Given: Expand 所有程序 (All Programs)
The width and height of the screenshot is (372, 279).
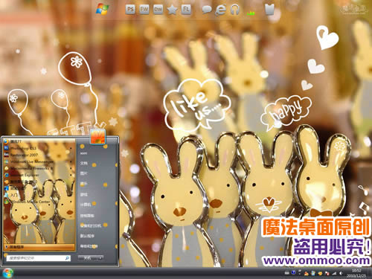Looking at the screenshot, I should pos(39,247).
